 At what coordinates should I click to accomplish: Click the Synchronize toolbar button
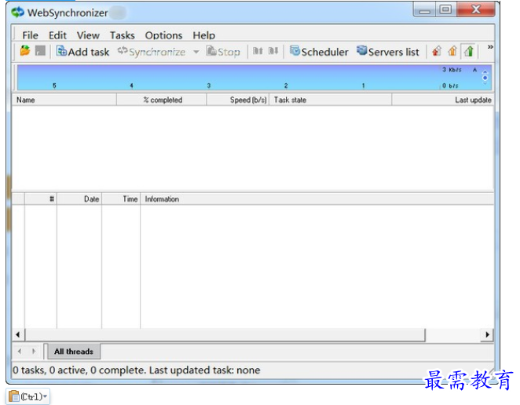pos(152,52)
